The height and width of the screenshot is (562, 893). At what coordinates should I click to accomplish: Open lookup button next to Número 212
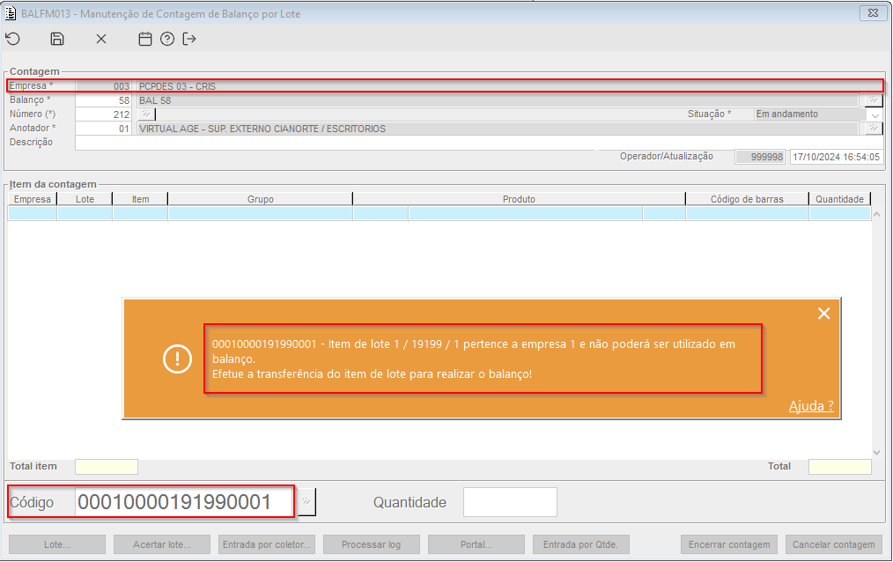(146, 115)
